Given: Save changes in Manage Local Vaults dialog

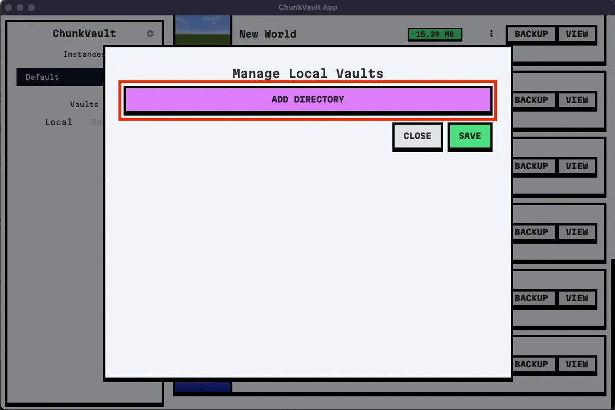Looking at the screenshot, I should pos(470,136).
